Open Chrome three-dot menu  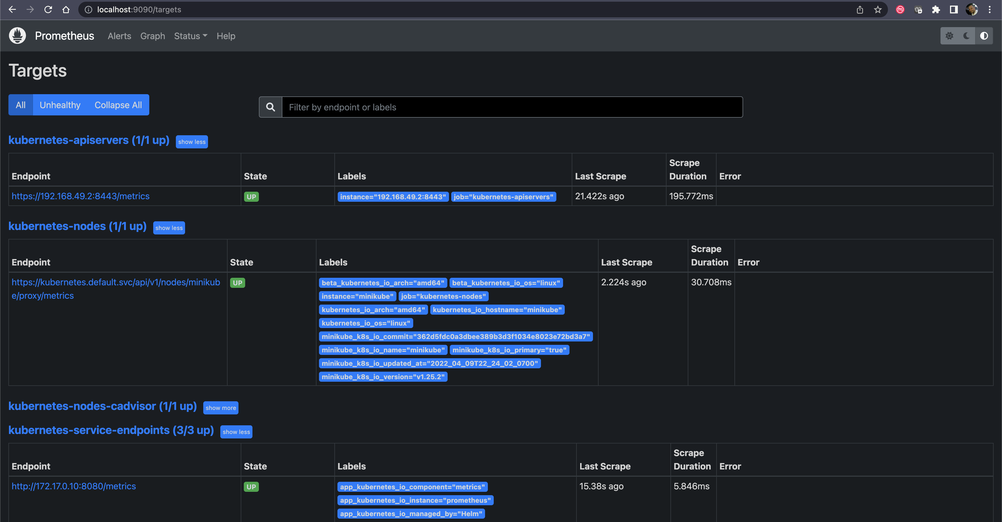tap(989, 10)
